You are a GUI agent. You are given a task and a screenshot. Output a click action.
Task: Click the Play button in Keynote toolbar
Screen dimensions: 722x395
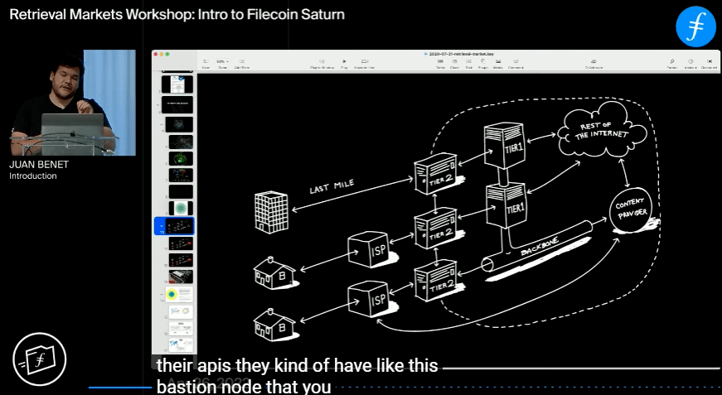(x=344, y=62)
